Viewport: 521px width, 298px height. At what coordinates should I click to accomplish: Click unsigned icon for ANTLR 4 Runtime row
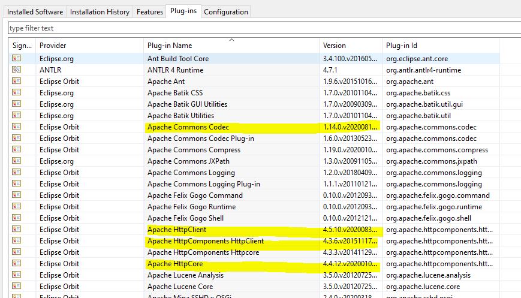(17, 70)
